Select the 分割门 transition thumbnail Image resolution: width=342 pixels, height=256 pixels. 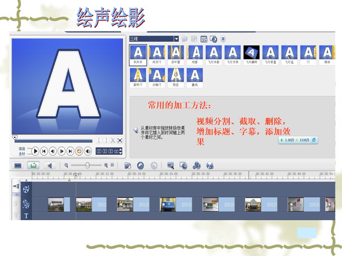pos(157,78)
